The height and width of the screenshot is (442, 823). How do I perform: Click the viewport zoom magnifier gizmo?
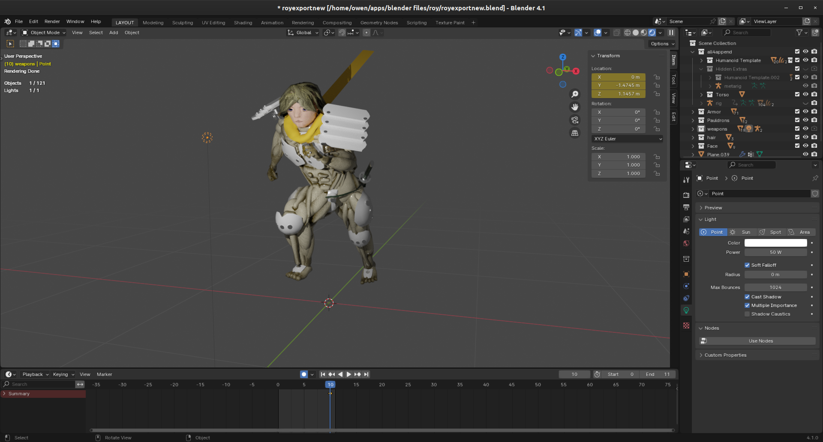[x=575, y=94]
